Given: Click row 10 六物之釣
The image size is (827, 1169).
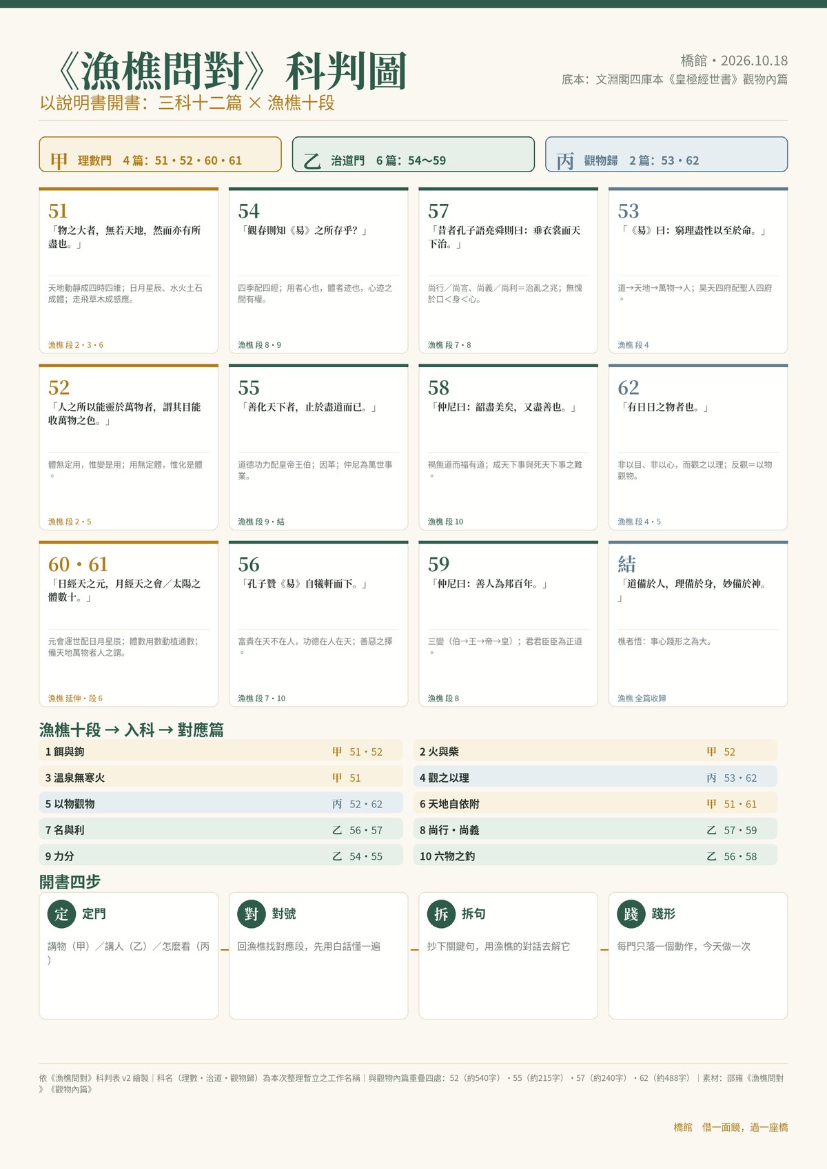Looking at the screenshot, I should pyautogui.click(x=595, y=856).
